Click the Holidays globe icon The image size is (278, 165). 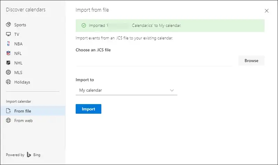coord(9,82)
